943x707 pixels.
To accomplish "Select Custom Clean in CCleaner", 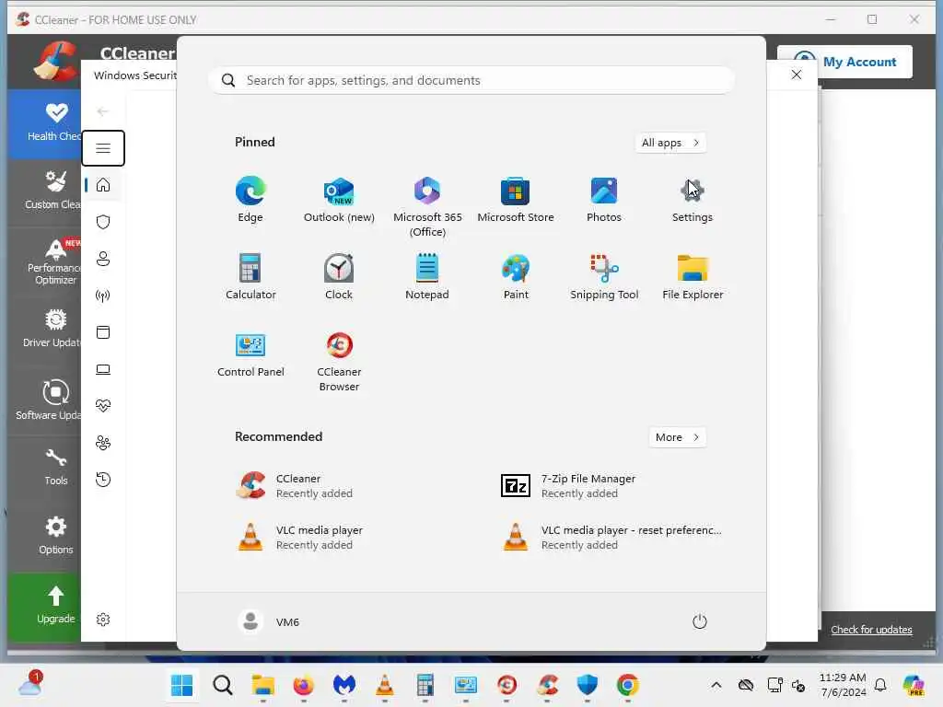I will pyautogui.click(x=44, y=190).
